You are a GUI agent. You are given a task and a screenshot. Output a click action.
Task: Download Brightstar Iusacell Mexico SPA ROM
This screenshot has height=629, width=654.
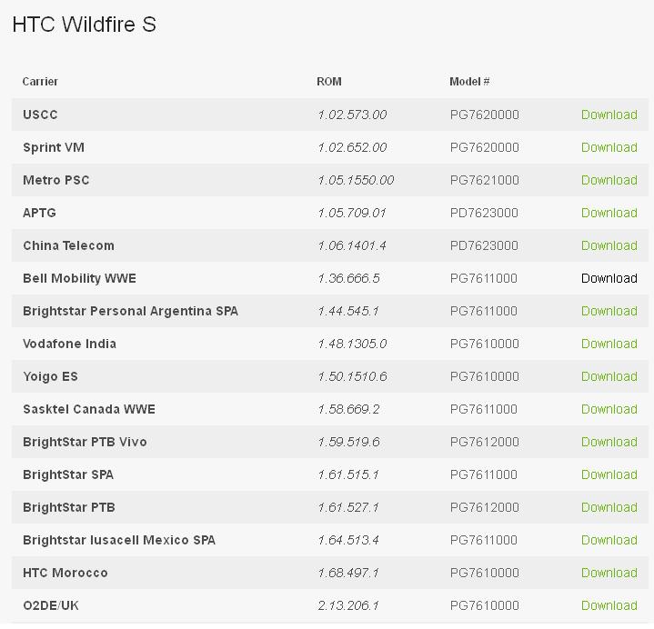click(609, 540)
